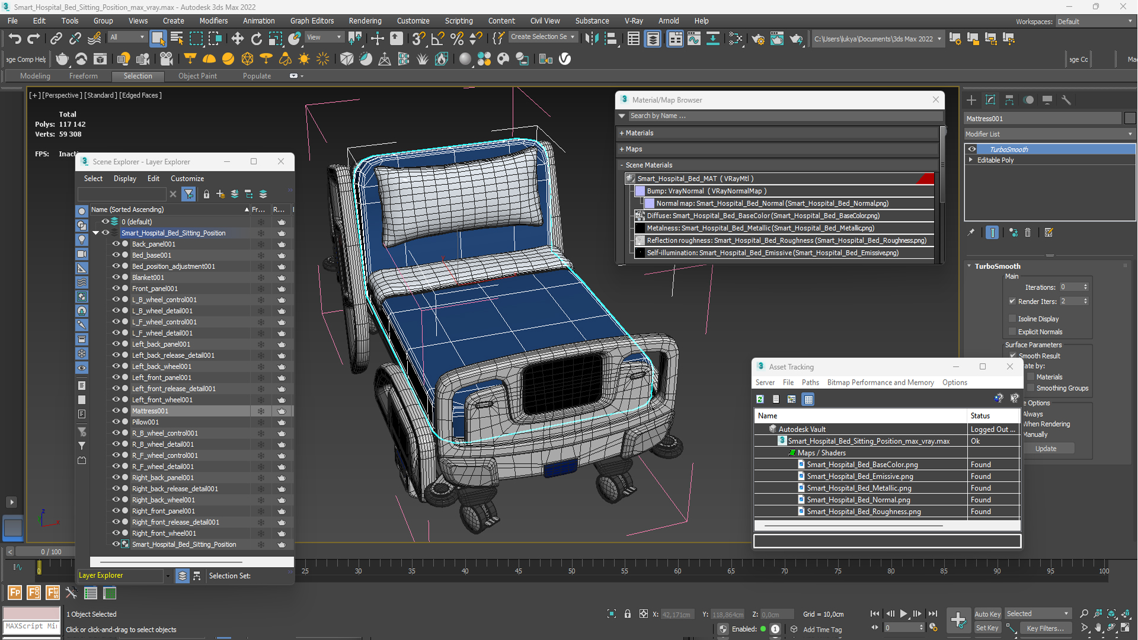Click the Redo arrow icon
This screenshot has width=1138, height=640.
pos(34,39)
